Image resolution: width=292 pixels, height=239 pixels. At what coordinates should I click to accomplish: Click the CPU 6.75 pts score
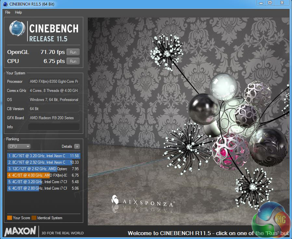54,61
